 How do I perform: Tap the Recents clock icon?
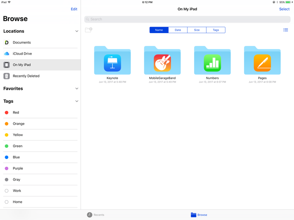(90, 215)
